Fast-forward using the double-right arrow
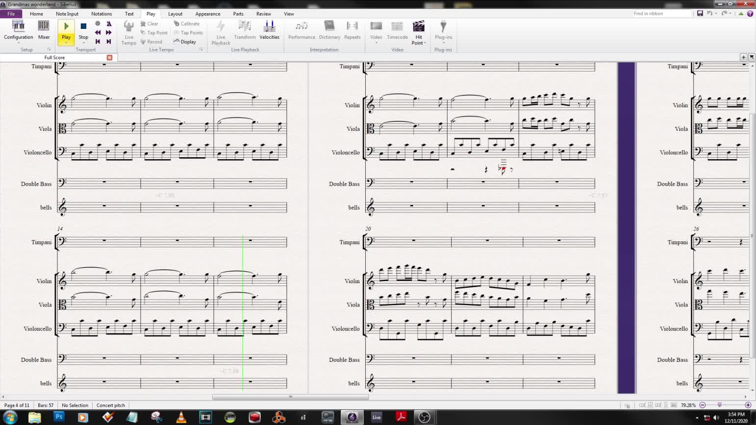This screenshot has height=425, width=756. [109, 32]
